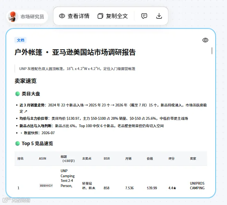Screen dimensions: 227x205
Task: Click the copy icon beside 复制全文
Action: (100, 16)
